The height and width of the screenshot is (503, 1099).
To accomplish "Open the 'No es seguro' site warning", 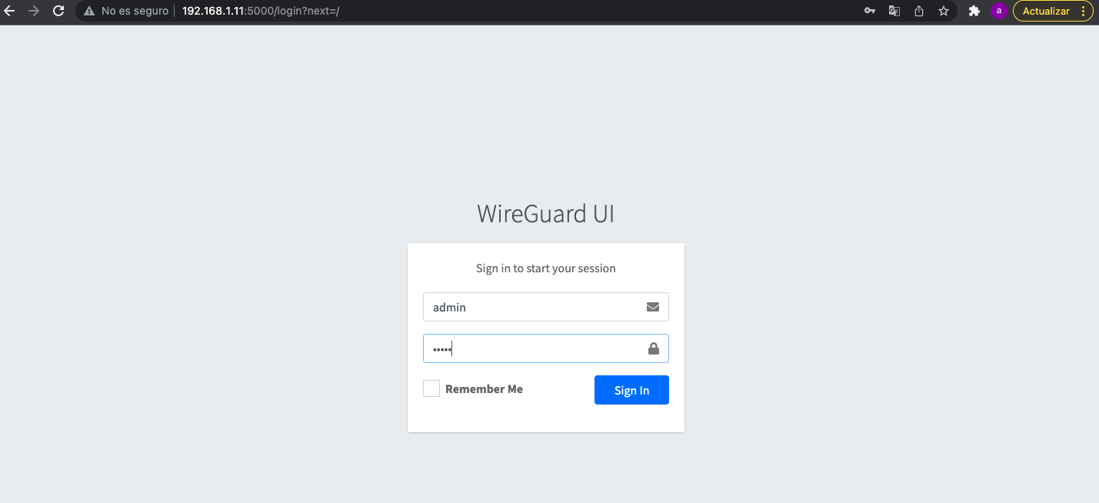I will [x=126, y=11].
